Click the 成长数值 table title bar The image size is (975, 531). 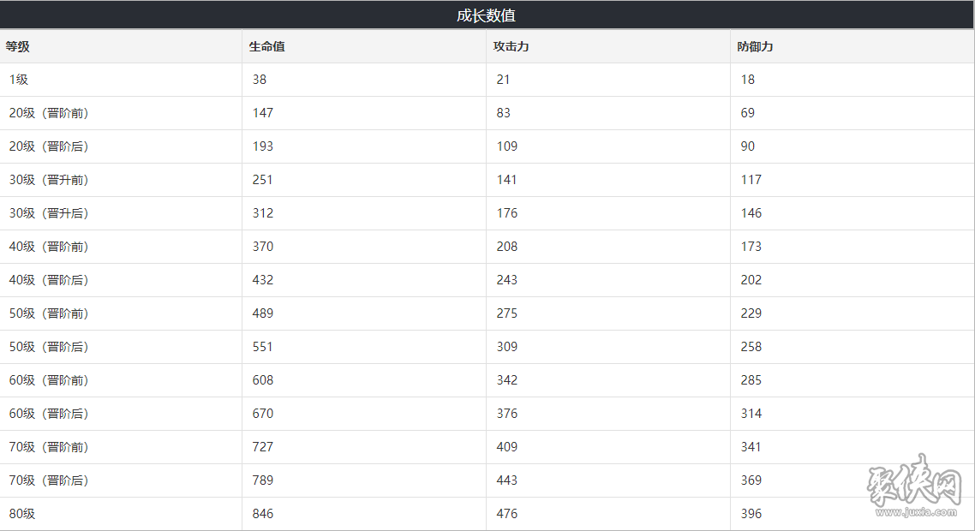(x=487, y=15)
